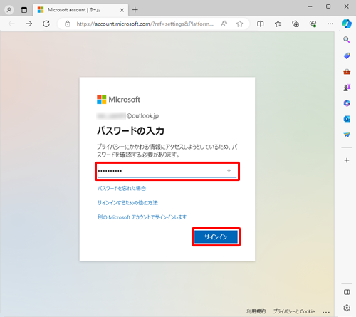The width and height of the screenshot is (356, 317).
Task: Click the address bar URL
Action: [145, 24]
